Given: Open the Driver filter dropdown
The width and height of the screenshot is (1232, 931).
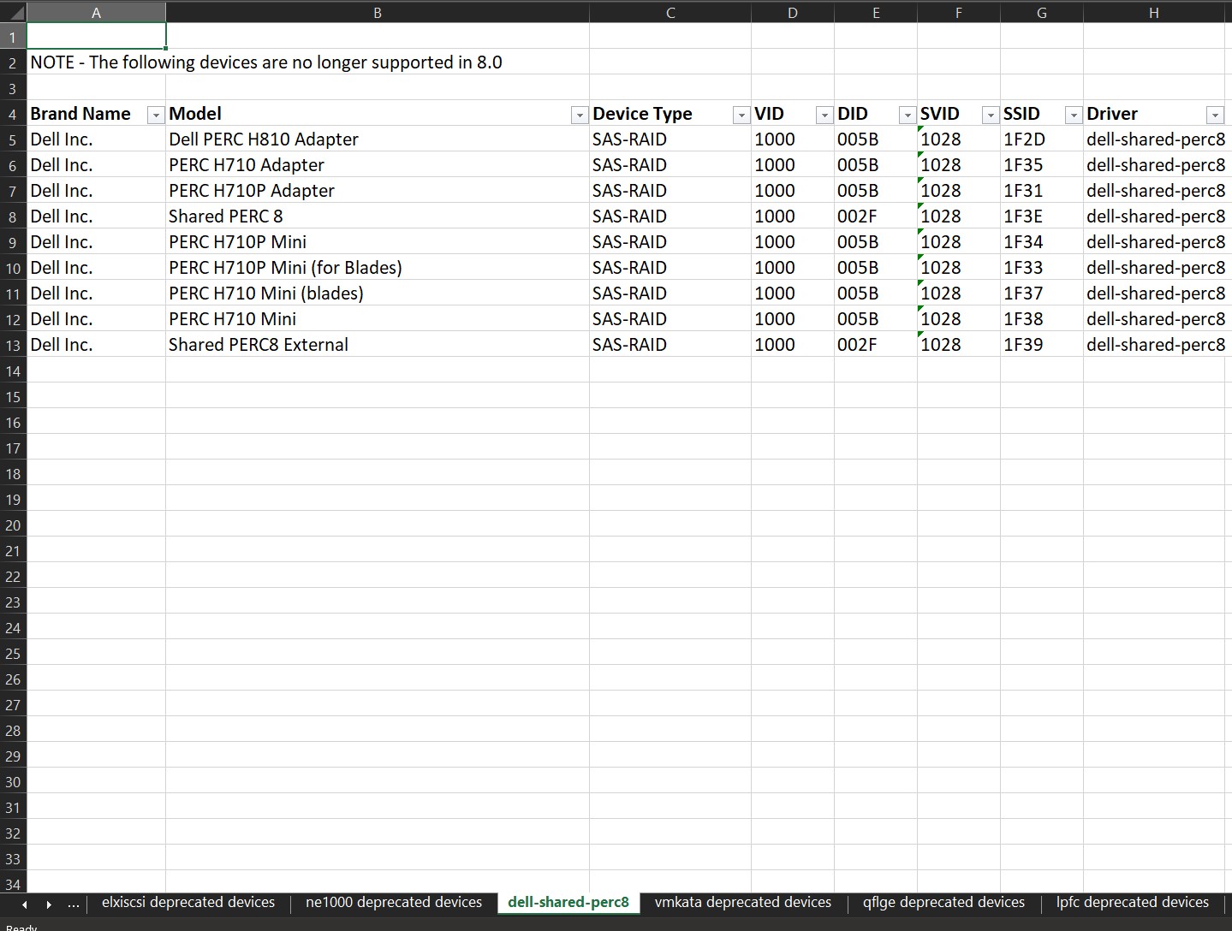Looking at the screenshot, I should pos(1215,114).
